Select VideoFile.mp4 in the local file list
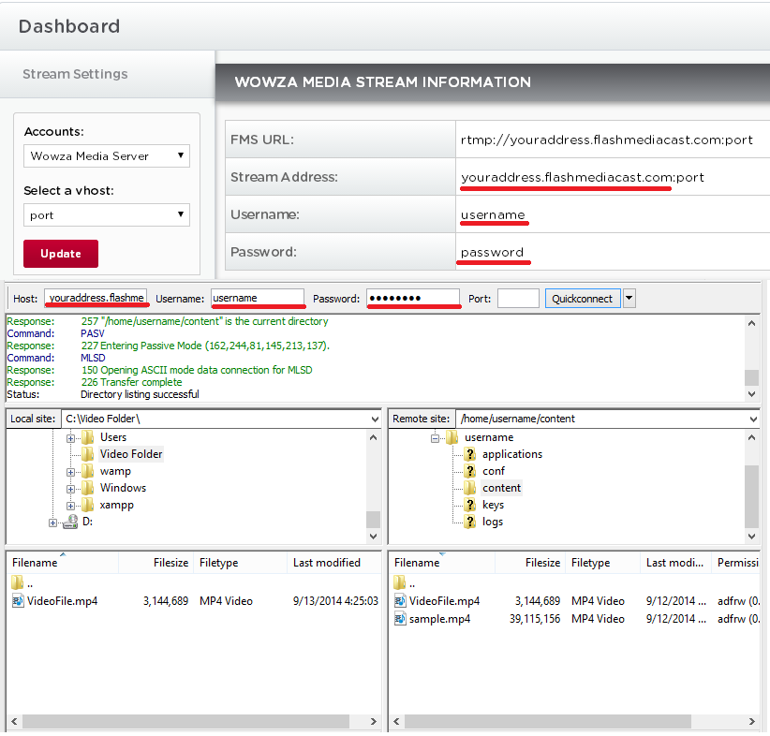770x736 pixels. coord(63,601)
